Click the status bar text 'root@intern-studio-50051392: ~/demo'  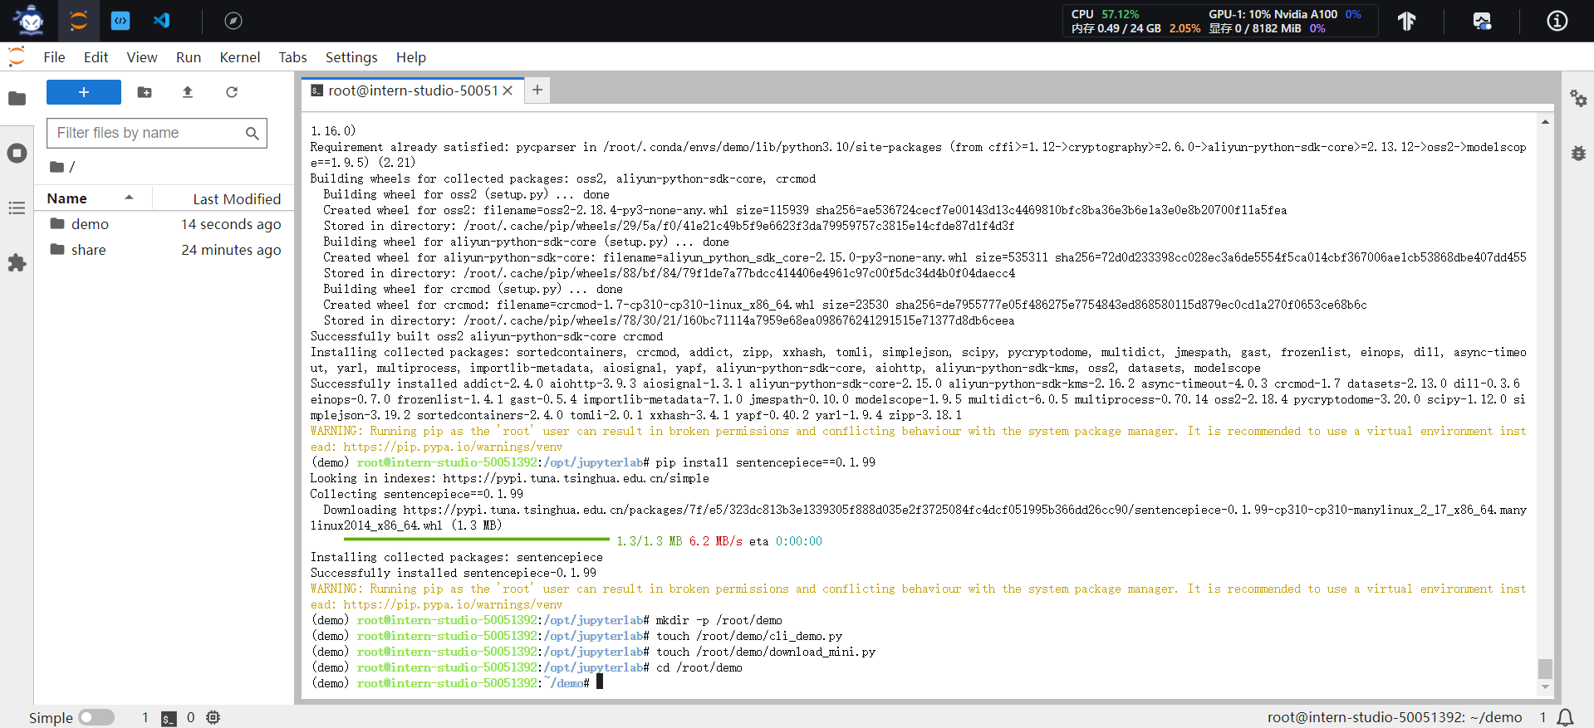1395,717
